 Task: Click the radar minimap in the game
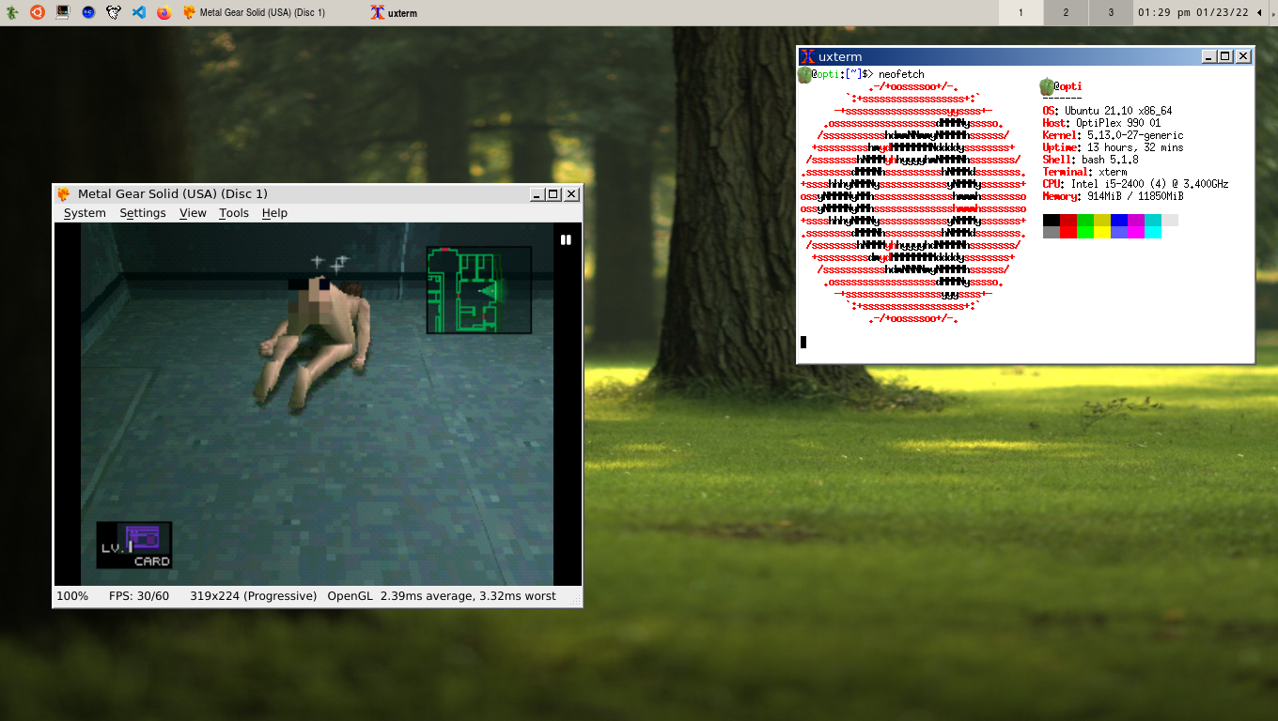click(x=479, y=290)
